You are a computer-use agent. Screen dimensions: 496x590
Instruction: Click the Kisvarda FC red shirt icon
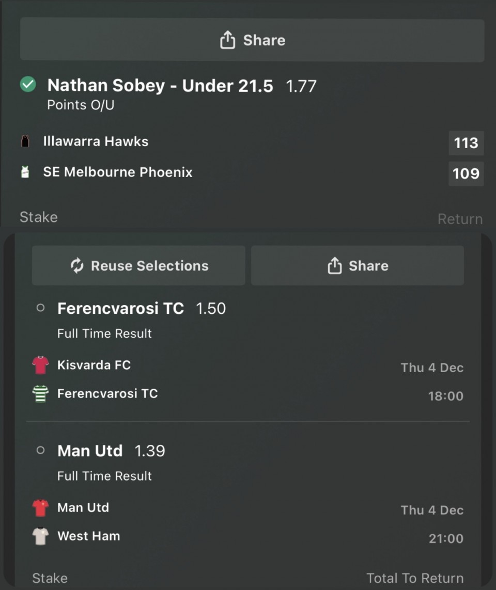(40, 365)
